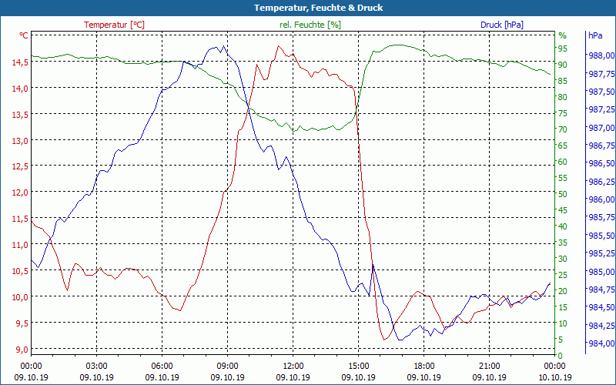The image size is (616, 385).
Task: Click the red "°C" unit on the temperature axis
Action: (x=24, y=35)
